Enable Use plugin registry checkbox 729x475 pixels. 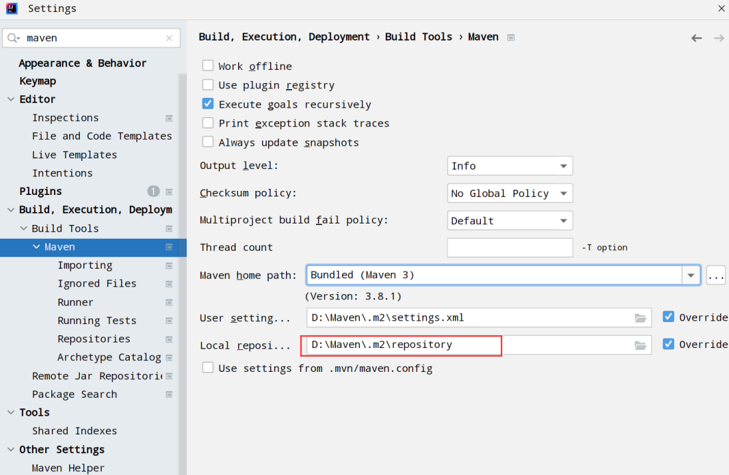(208, 84)
